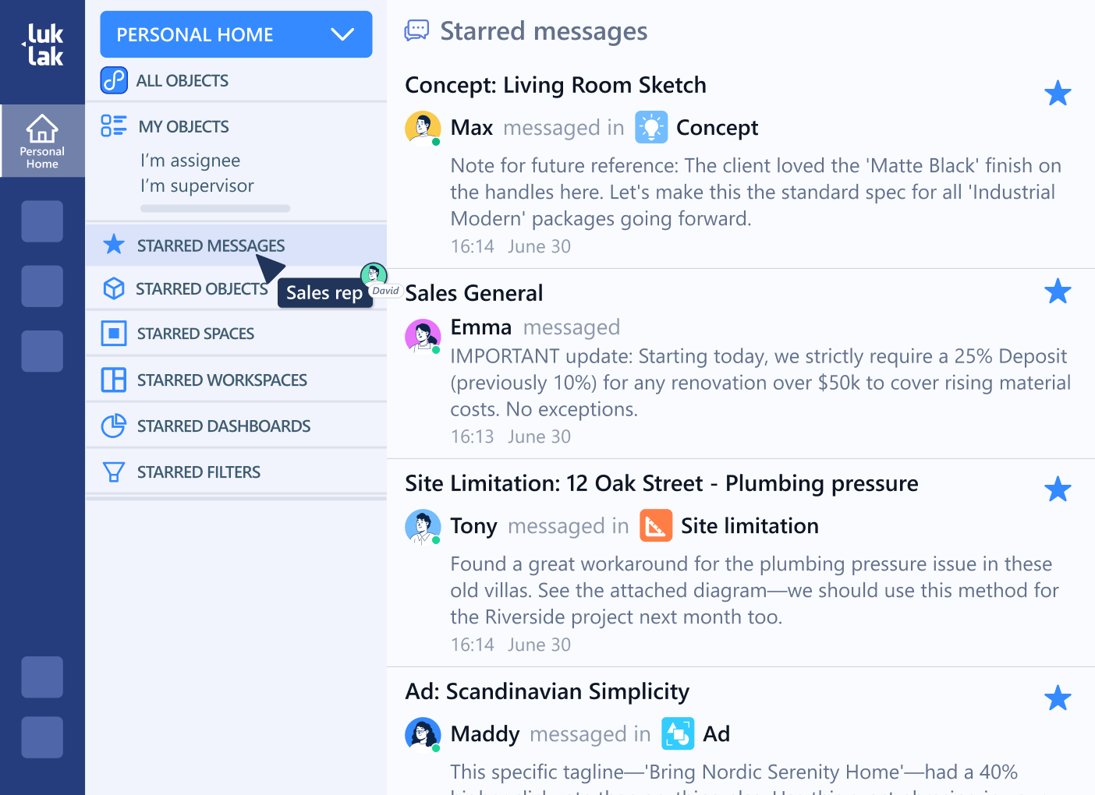Screen dimensions: 1095x795
Task: Click the "I'm assignee" link
Action: [190, 161]
